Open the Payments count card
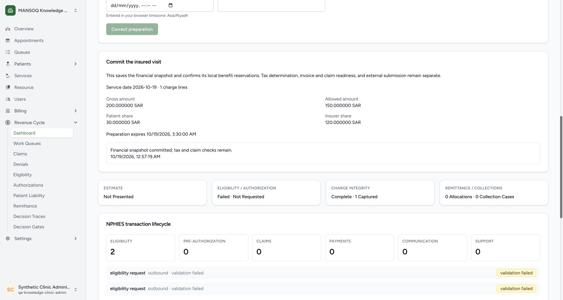The height and width of the screenshot is (300, 563). click(x=360, y=248)
